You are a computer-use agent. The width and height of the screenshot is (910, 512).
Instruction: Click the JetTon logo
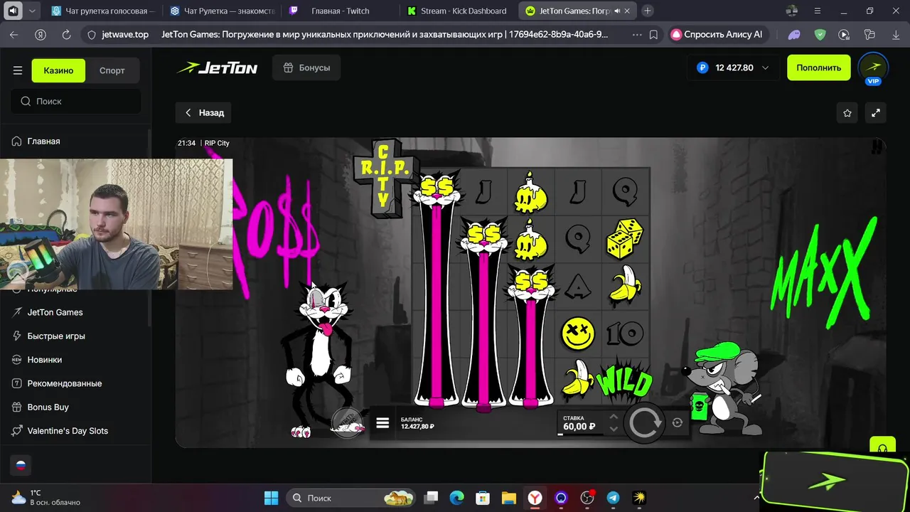click(x=217, y=68)
